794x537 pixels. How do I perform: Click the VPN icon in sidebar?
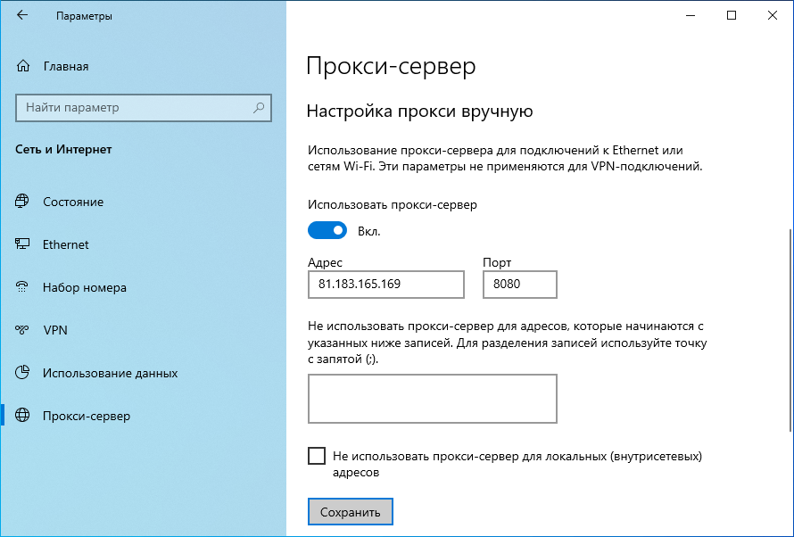point(22,330)
